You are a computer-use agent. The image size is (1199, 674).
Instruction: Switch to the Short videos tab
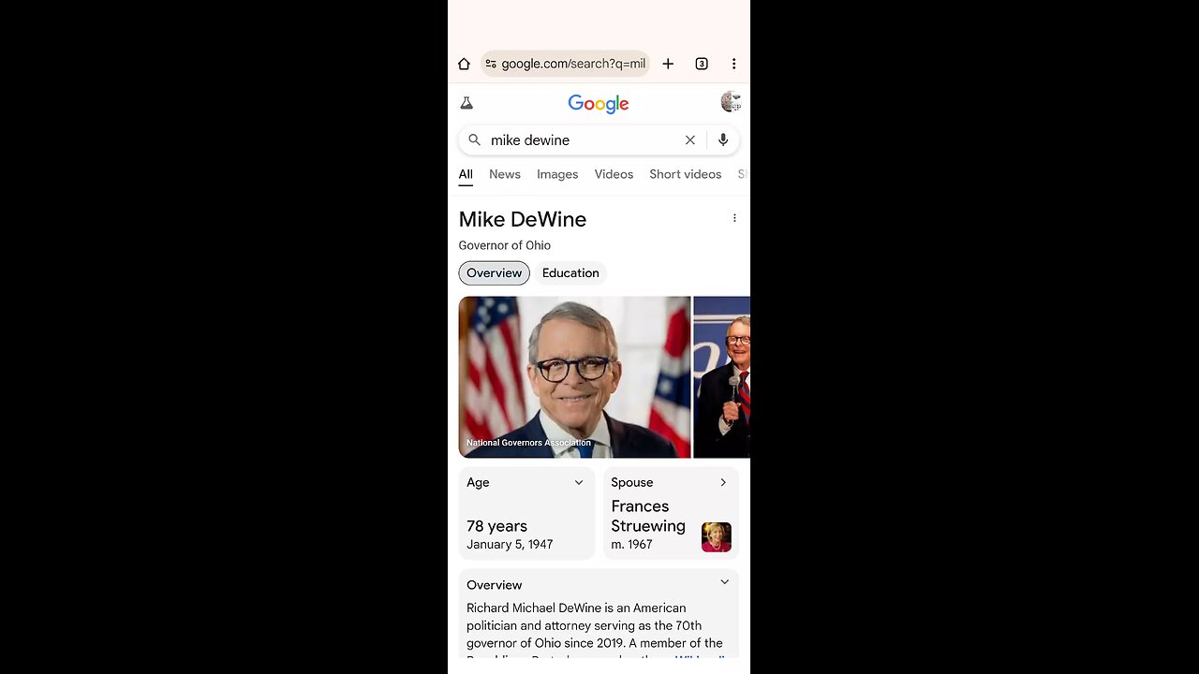pos(686,174)
